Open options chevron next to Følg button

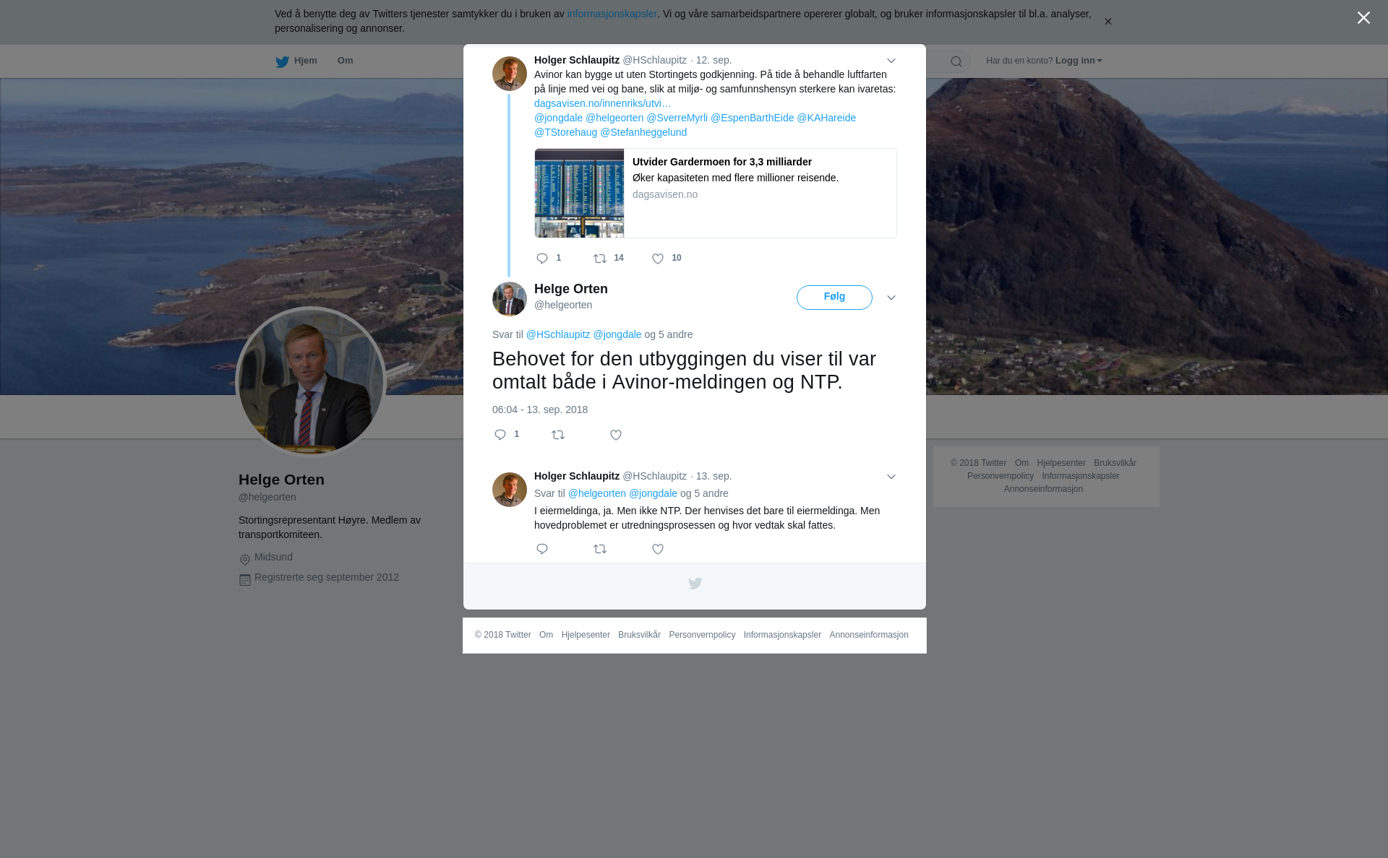click(x=891, y=298)
